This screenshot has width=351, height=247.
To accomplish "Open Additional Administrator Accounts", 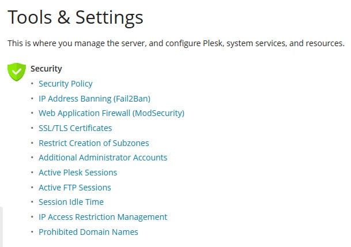I will pyautogui.click(x=103, y=158).
